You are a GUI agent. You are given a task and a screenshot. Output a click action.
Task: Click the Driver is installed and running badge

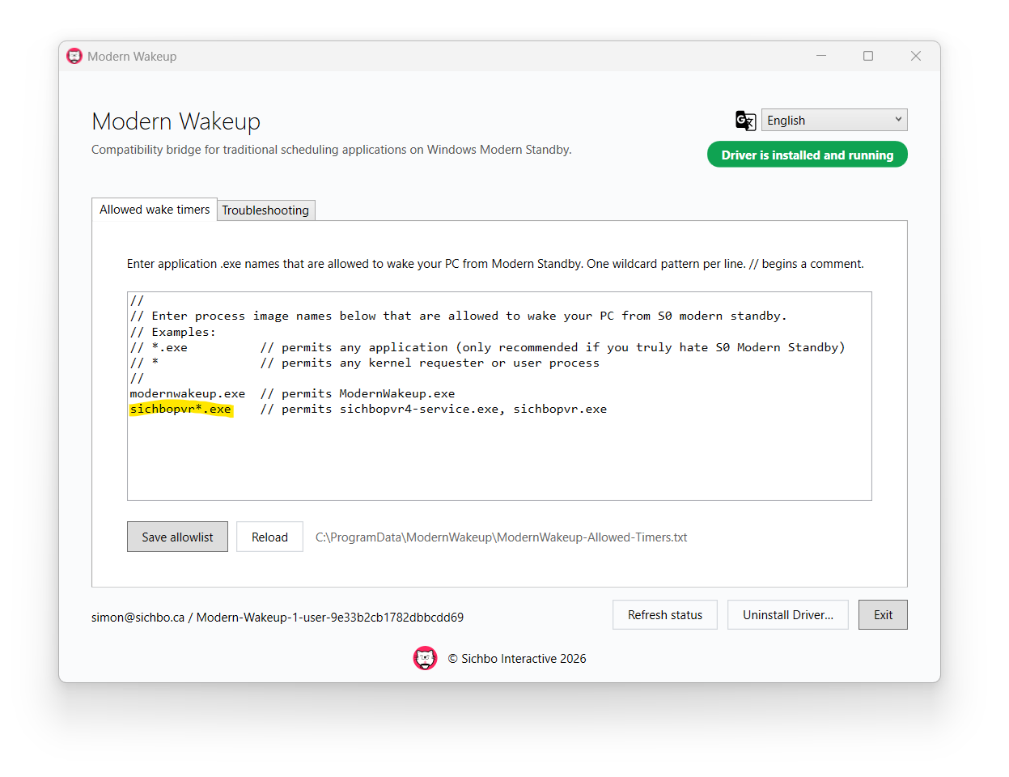point(808,155)
